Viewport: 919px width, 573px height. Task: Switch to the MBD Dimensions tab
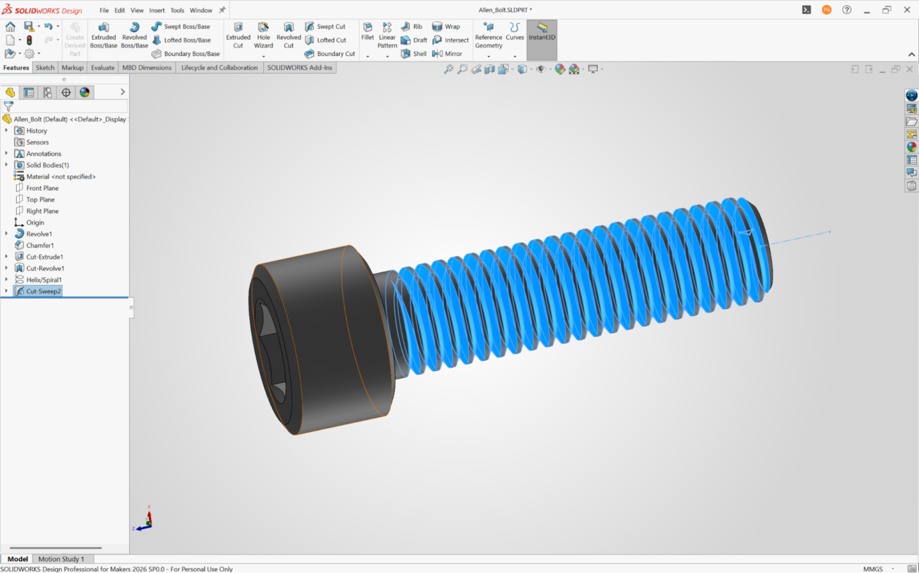(147, 68)
